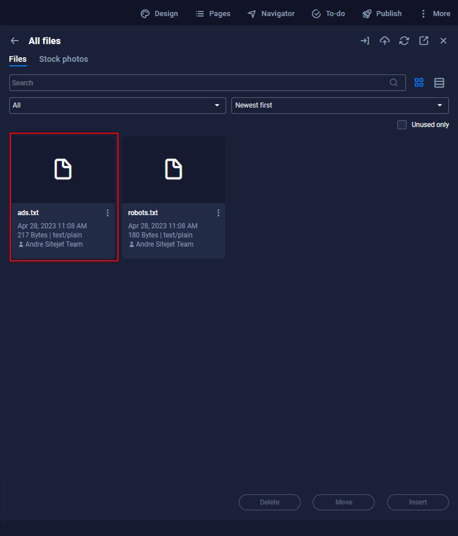The width and height of the screenshot is (458, 536).
Task: Refresh the file list
Action: pos(404,41)
